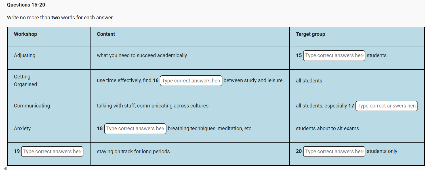Click "talking with staff, communicating across cultures" text
The height and width of the screenshot is (170, 425).
(153, 106)
